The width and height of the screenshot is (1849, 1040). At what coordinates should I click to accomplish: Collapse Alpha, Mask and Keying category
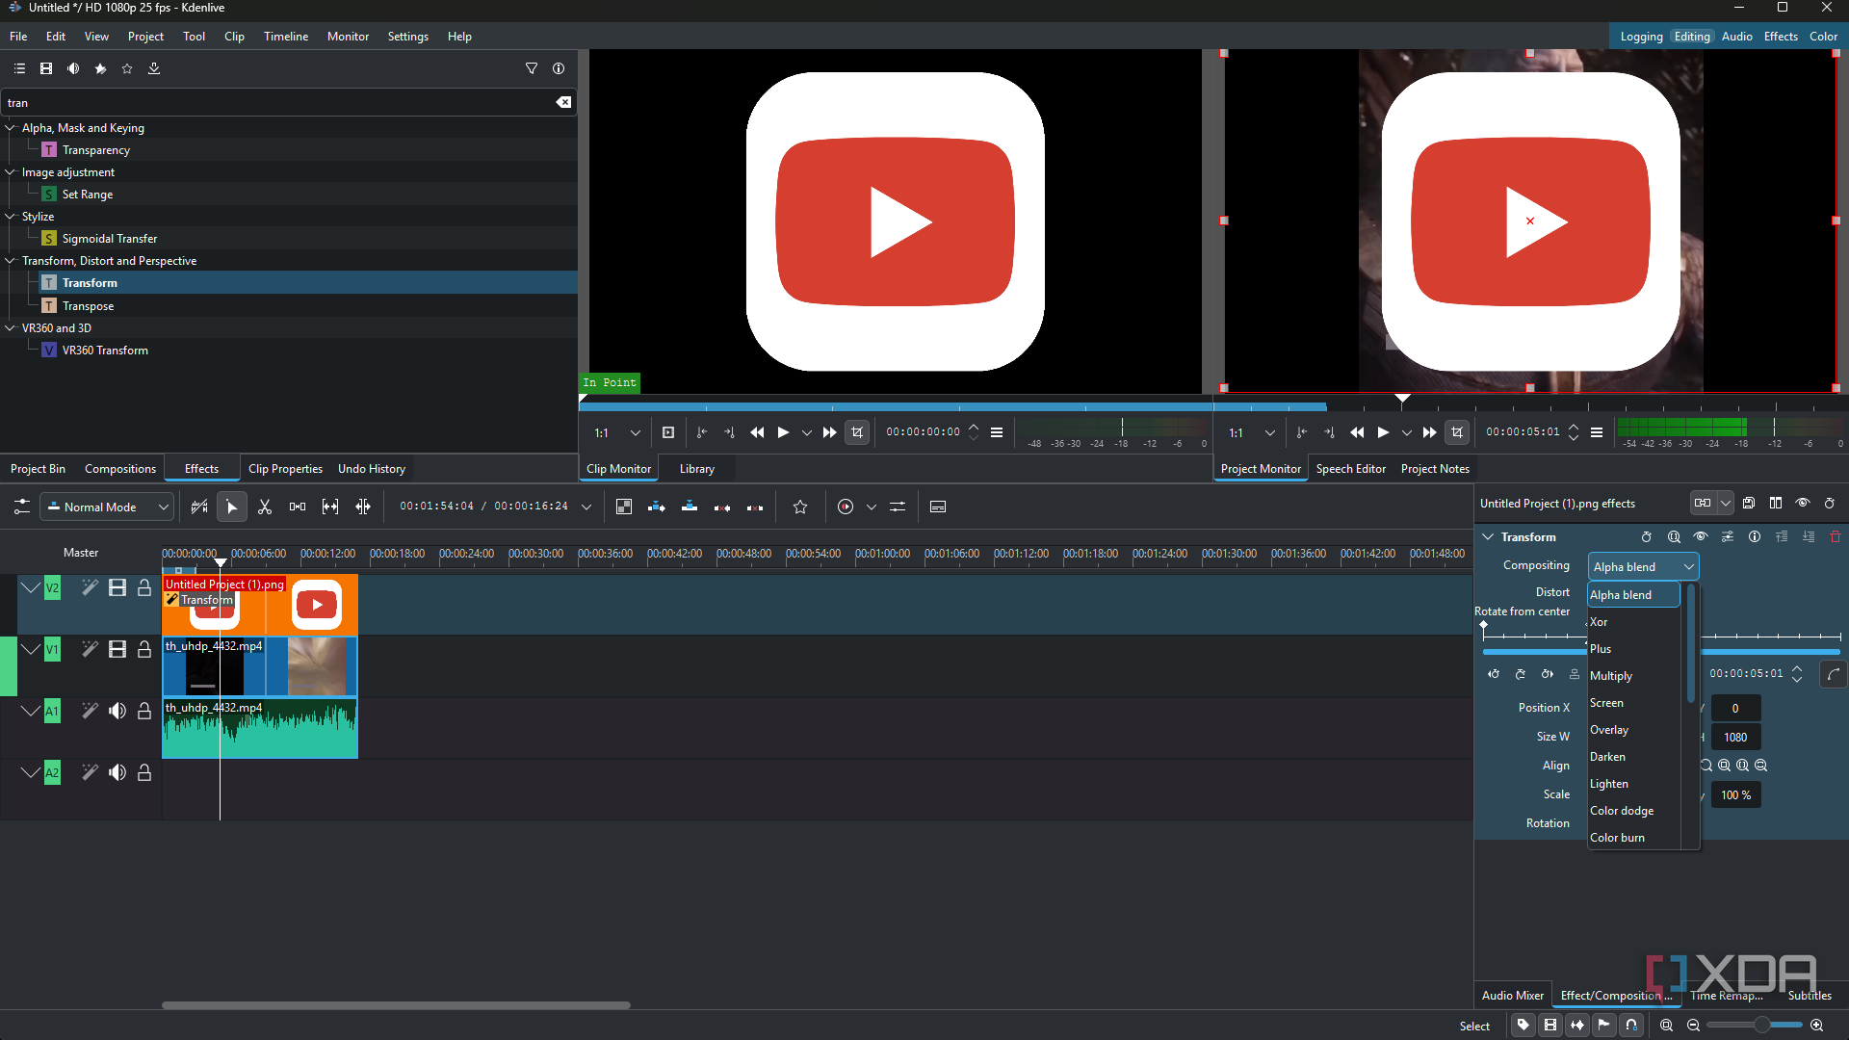pos(11,127)
